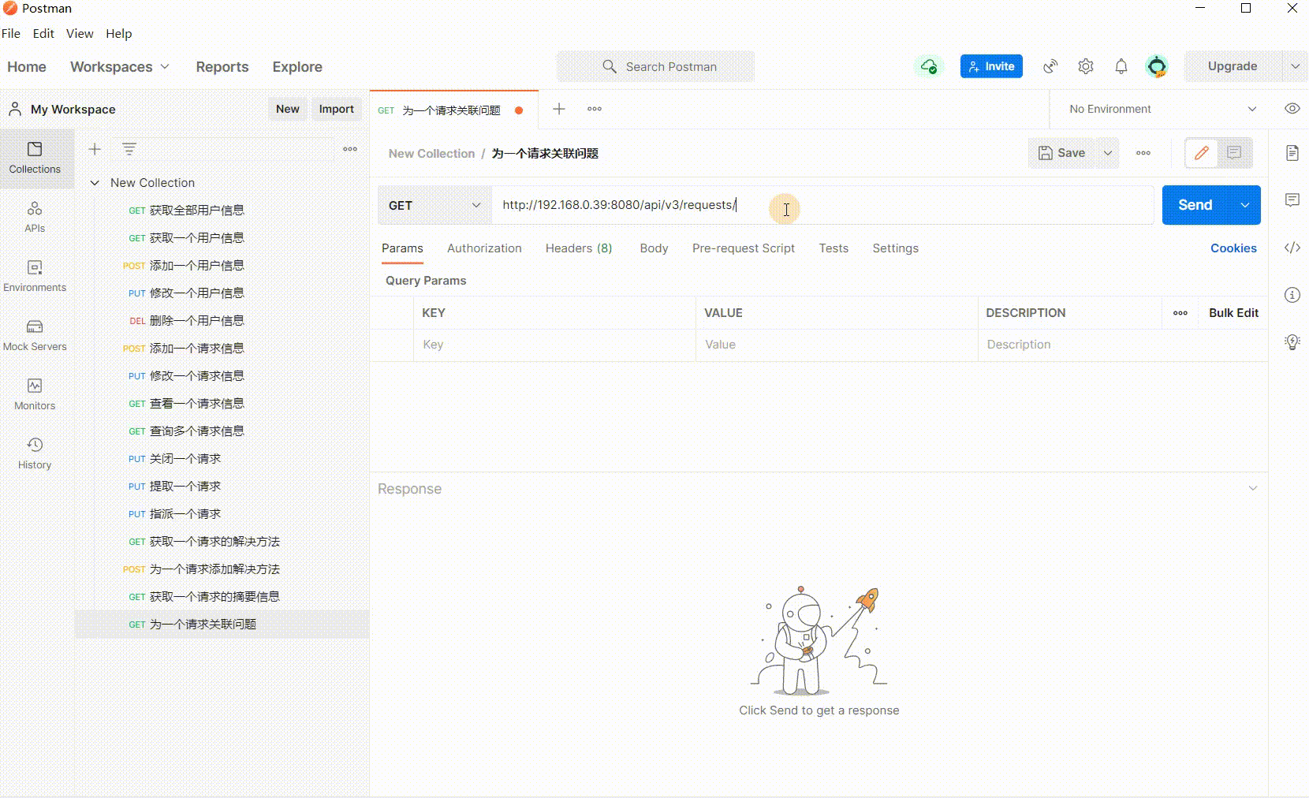Open the capture requests satellite icon
Image resolution: width=1309 pixels, height=798 pixels.
coord(1050,66)
